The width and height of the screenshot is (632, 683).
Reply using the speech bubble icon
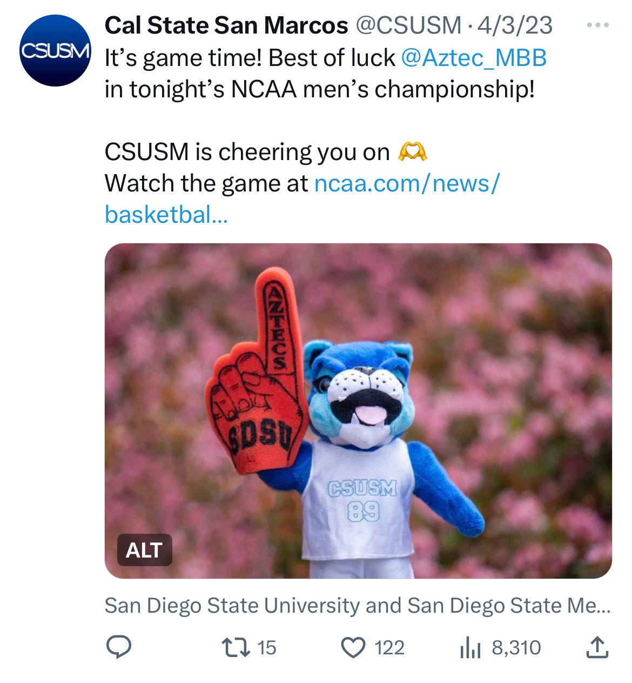tap(119, 647)
